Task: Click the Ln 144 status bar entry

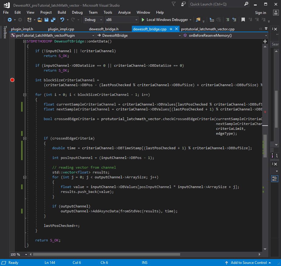Action: (50, 263)
